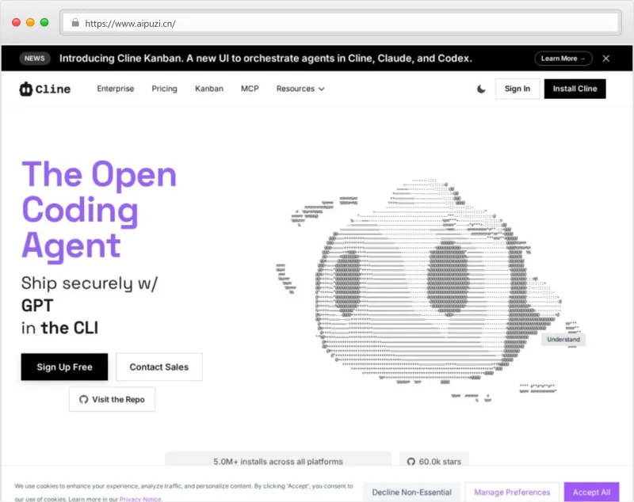Image resolution: width=634 pixels, height=502 pixels.
Task: Click the NEWS badge in the announcement banner
Action: (x=34, y=58)
